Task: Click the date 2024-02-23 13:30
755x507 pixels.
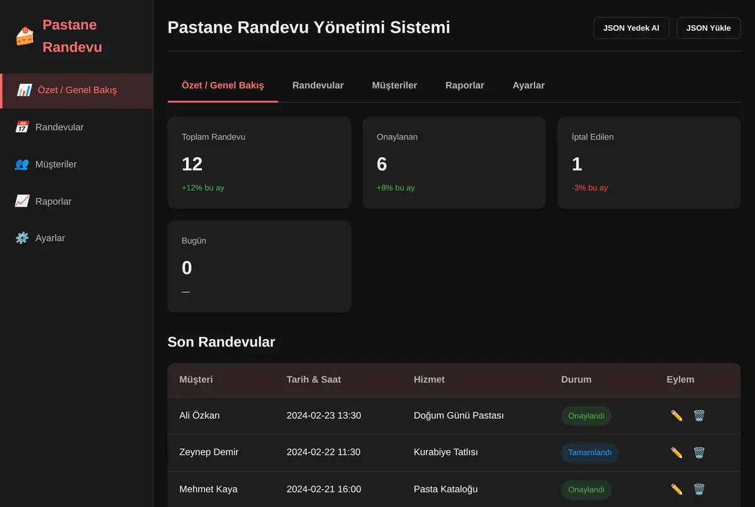Action: [x=324, y=416]
